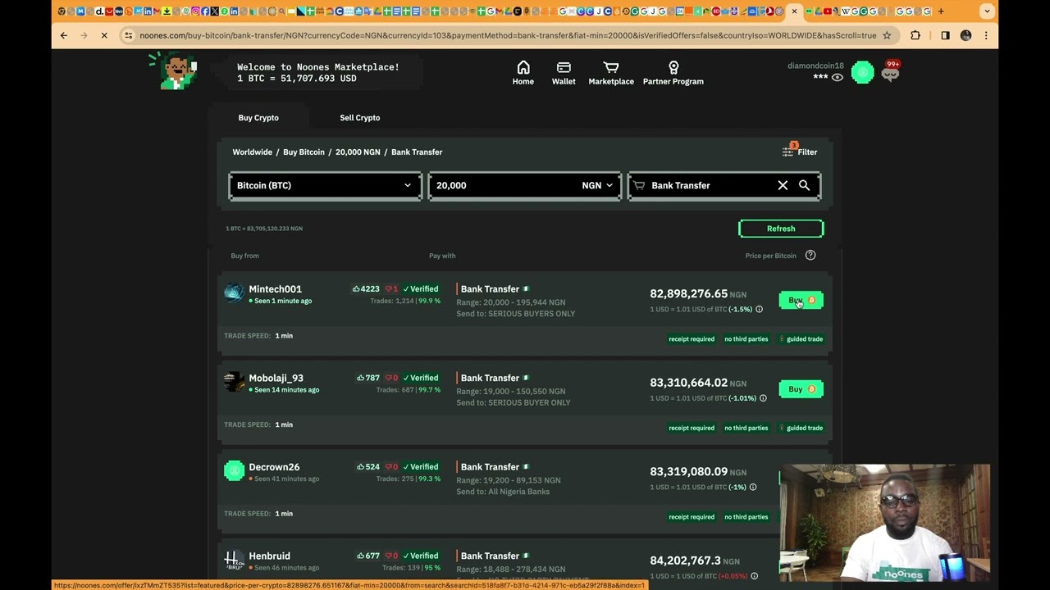Open Henbruid username link
The height and width of the screenshot is (590, 1050).
(x=269, y=556)
